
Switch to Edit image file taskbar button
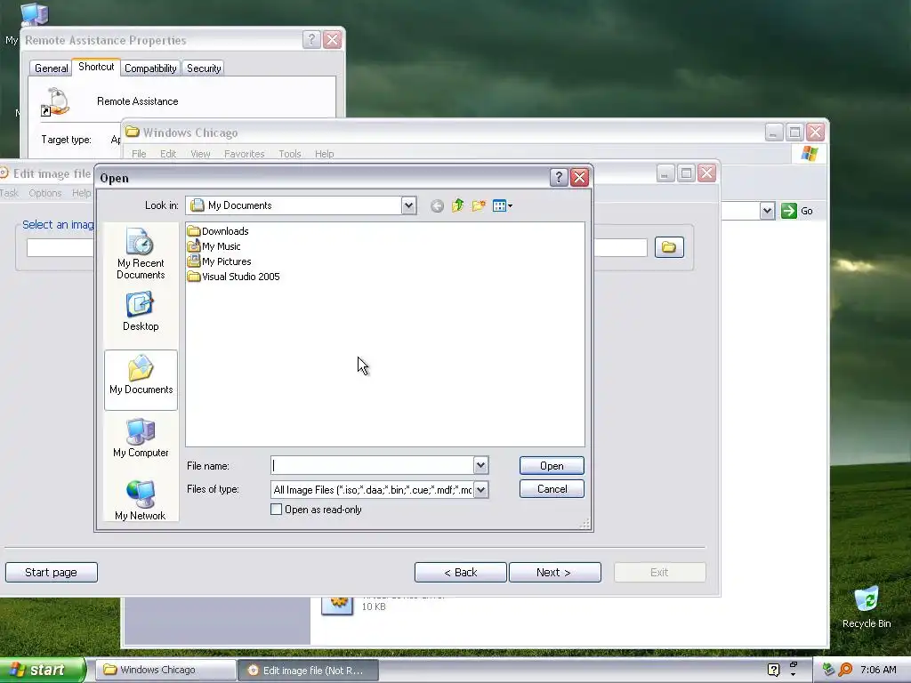coord(309,671)
